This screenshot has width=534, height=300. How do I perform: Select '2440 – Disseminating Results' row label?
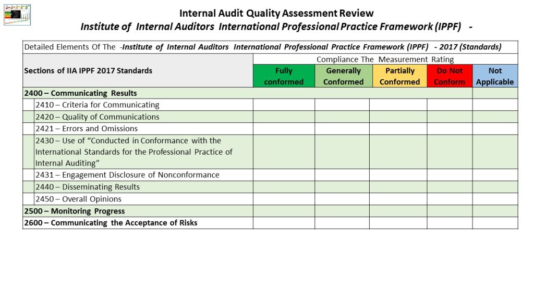88,187
